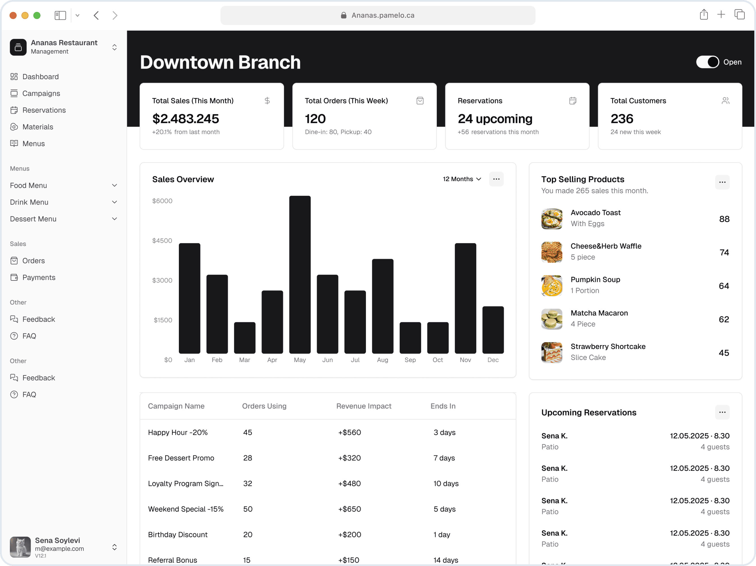Select Orders in the Sales section

pos(14,260)
